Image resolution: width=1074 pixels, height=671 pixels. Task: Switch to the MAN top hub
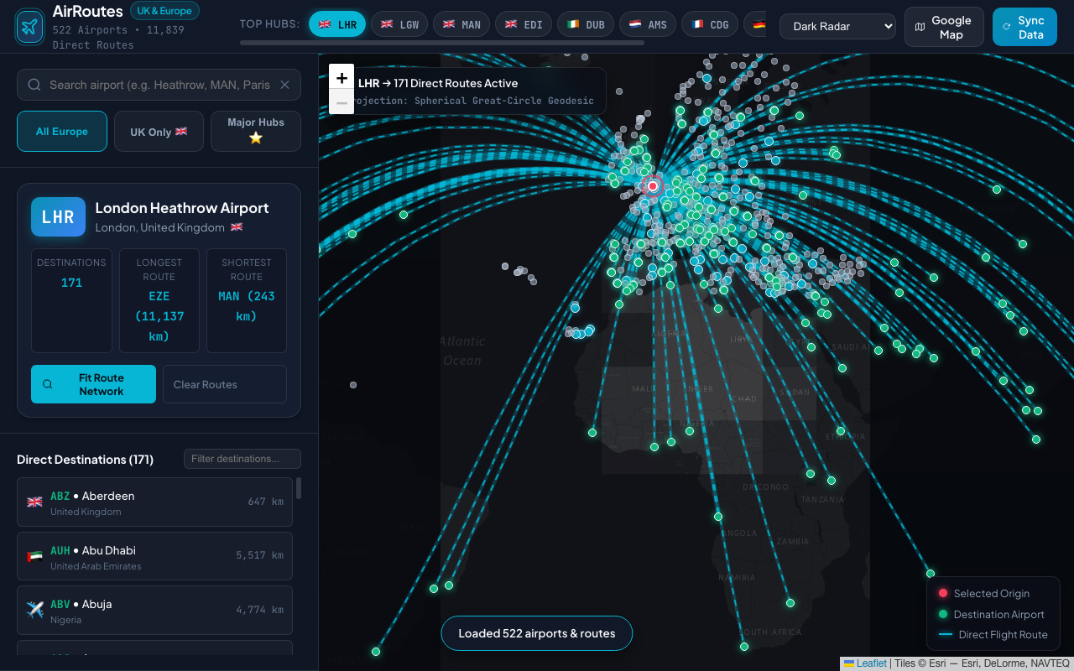point(461,24)
